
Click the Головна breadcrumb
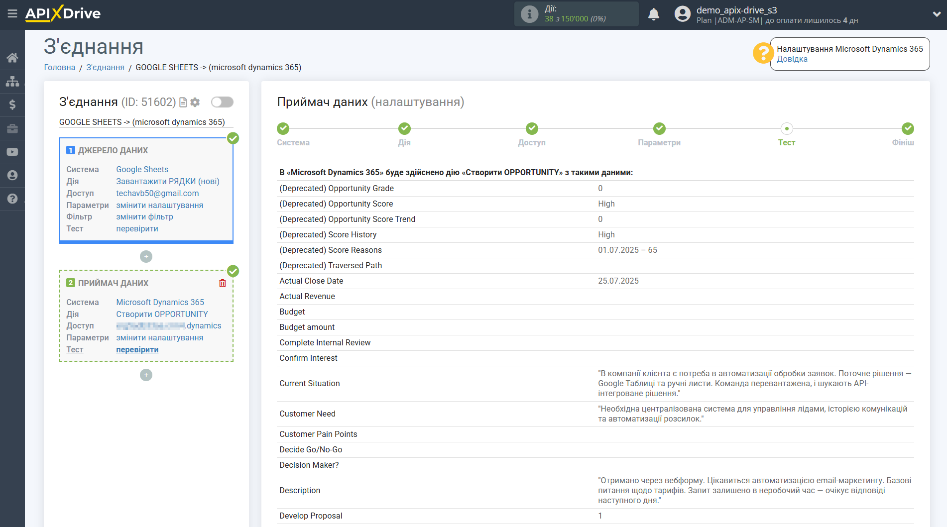60,67
